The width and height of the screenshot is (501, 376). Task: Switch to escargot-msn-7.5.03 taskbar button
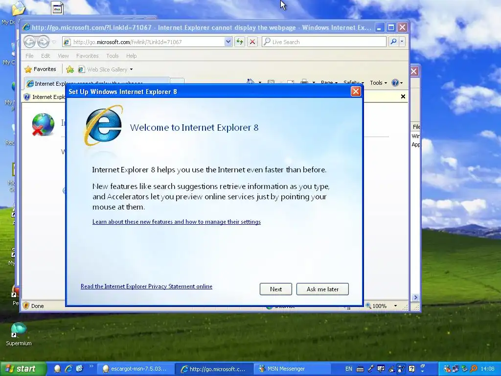135,369
